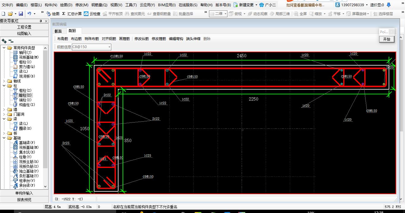
Task: Click the 批量选择 batch select tool
Action: click(183, 14)
